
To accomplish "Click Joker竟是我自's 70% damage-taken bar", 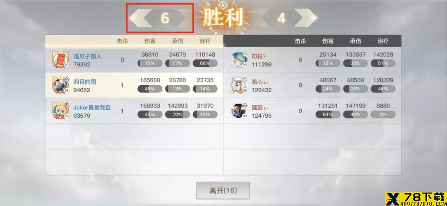I will click(x=177, y=114).
